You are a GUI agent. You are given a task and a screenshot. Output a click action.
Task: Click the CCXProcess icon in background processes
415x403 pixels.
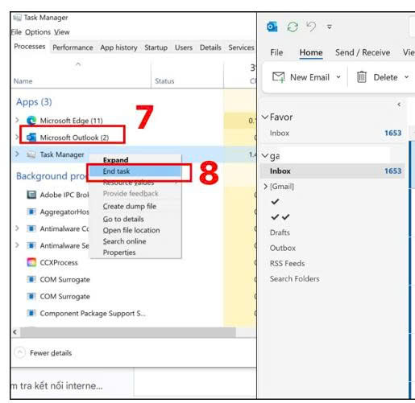[31, 262]
